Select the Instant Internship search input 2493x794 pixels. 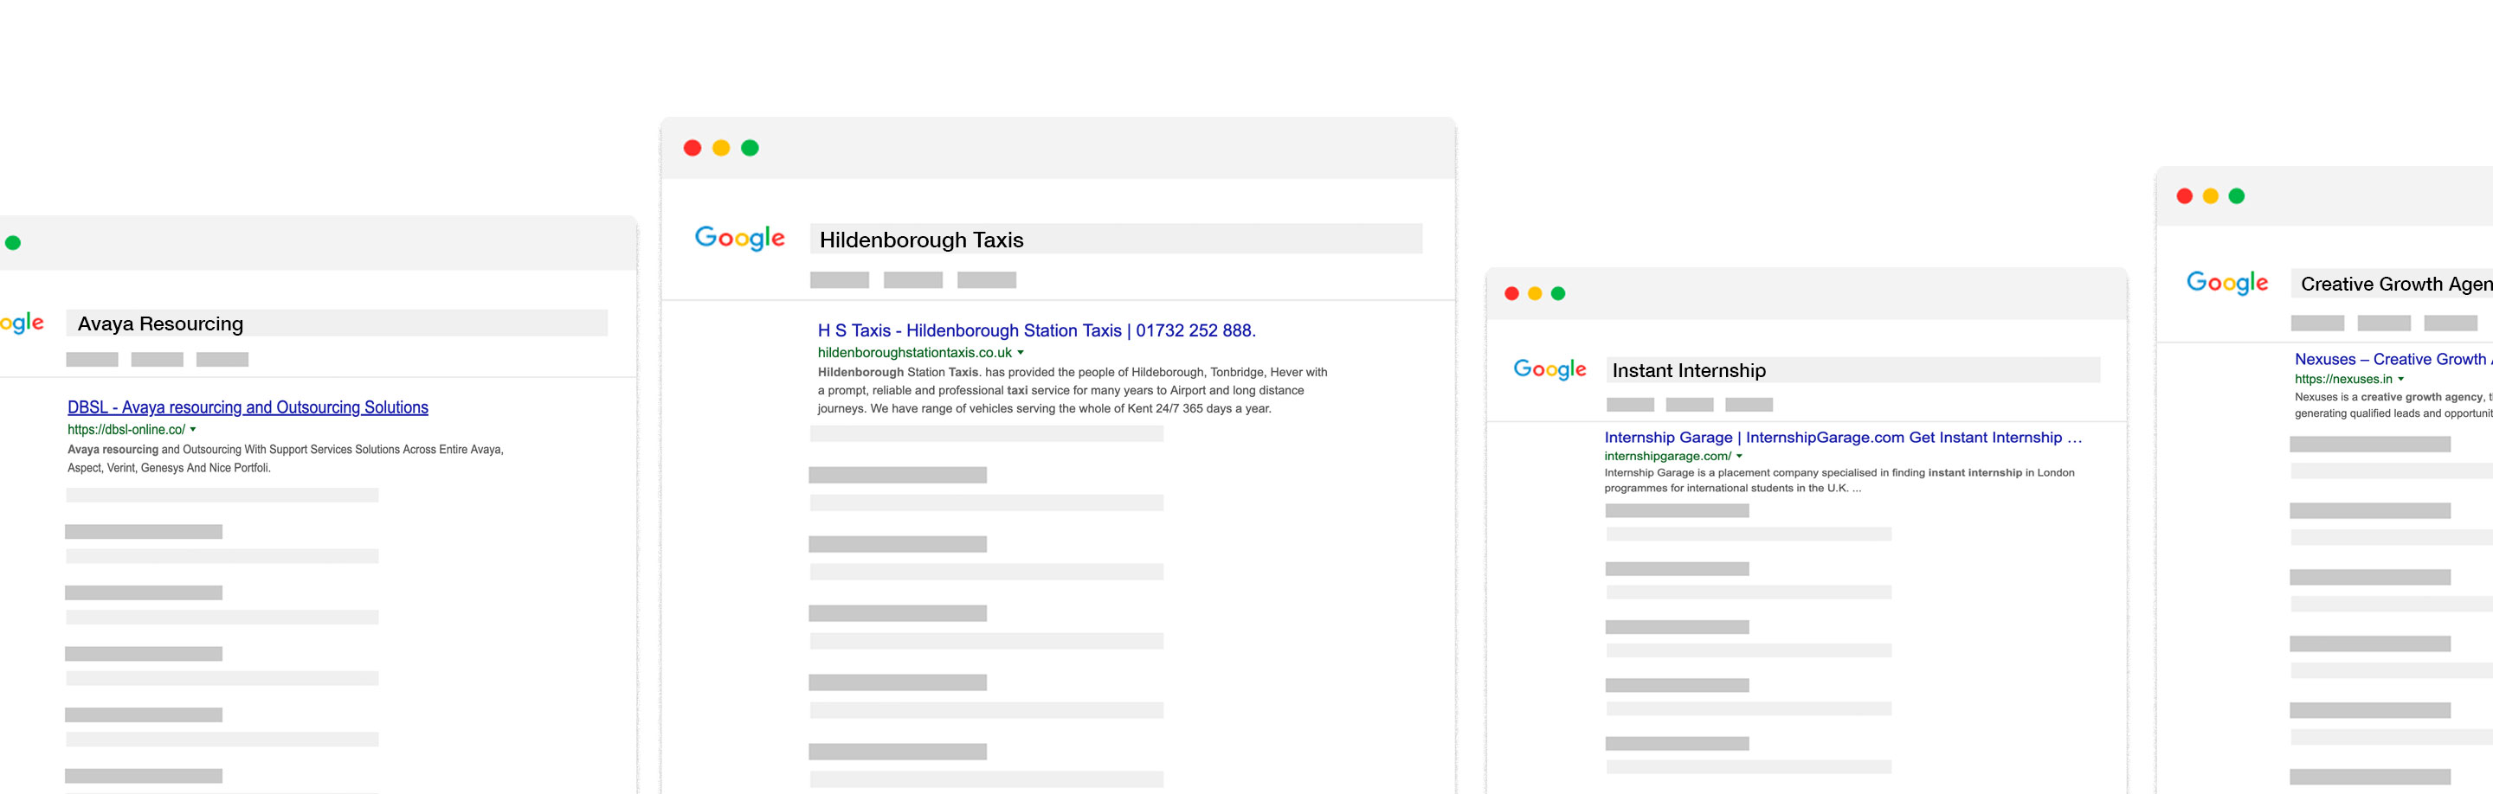pyautogui.click(x=1852, y=371)
